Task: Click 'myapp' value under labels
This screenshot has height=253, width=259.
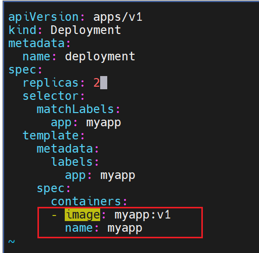Action: [118, 175]
